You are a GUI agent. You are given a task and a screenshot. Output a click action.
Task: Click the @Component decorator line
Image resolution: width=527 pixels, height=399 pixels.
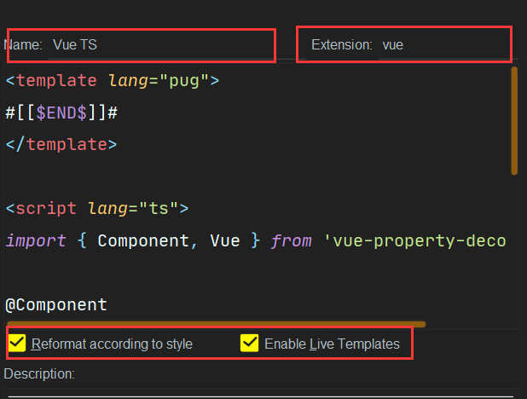(56, 305)
